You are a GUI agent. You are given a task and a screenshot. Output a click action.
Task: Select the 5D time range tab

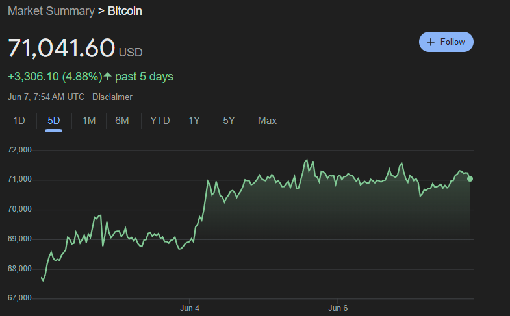pyautogui.click(x=54, y=121)
